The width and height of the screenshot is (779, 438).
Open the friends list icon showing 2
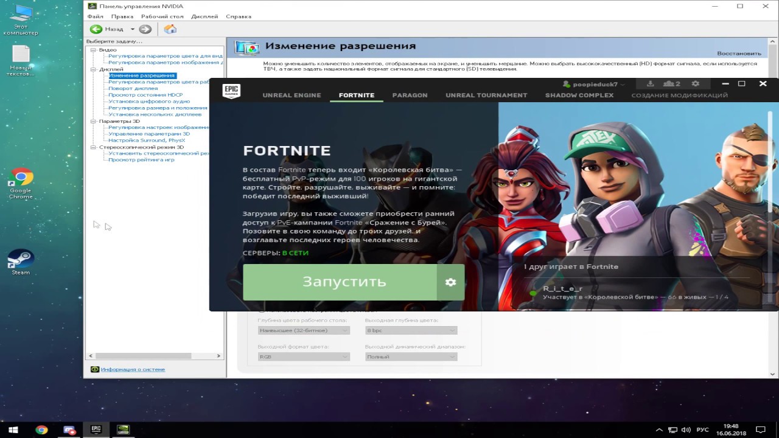click(x=672, y=84)
